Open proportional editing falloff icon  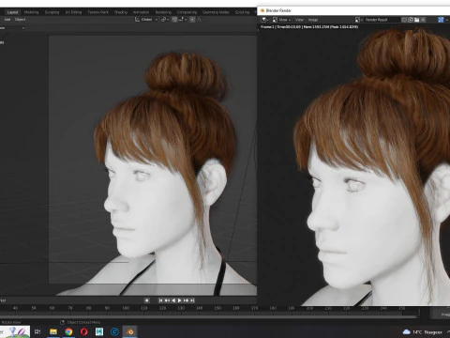point(199,20)
